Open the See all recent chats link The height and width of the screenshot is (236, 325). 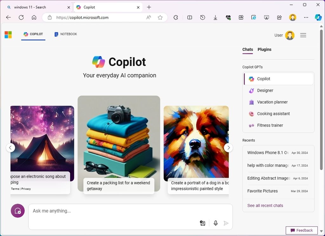(x=265, y=205)
